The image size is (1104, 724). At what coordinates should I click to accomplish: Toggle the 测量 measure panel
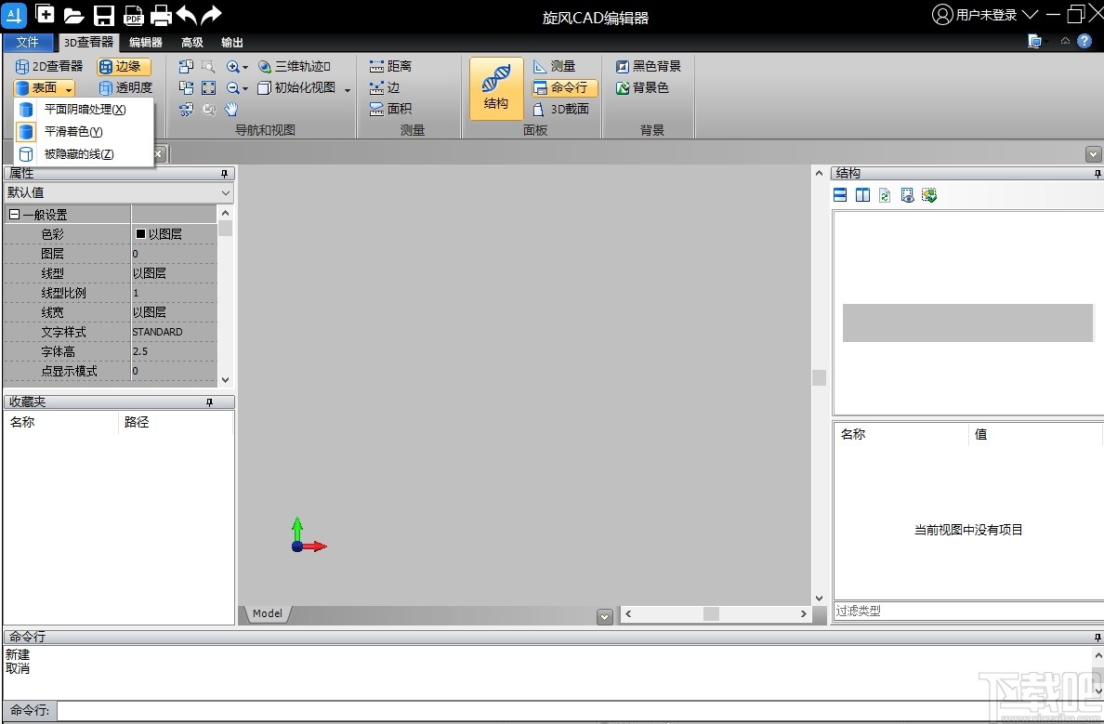click(x=554, y=66)
